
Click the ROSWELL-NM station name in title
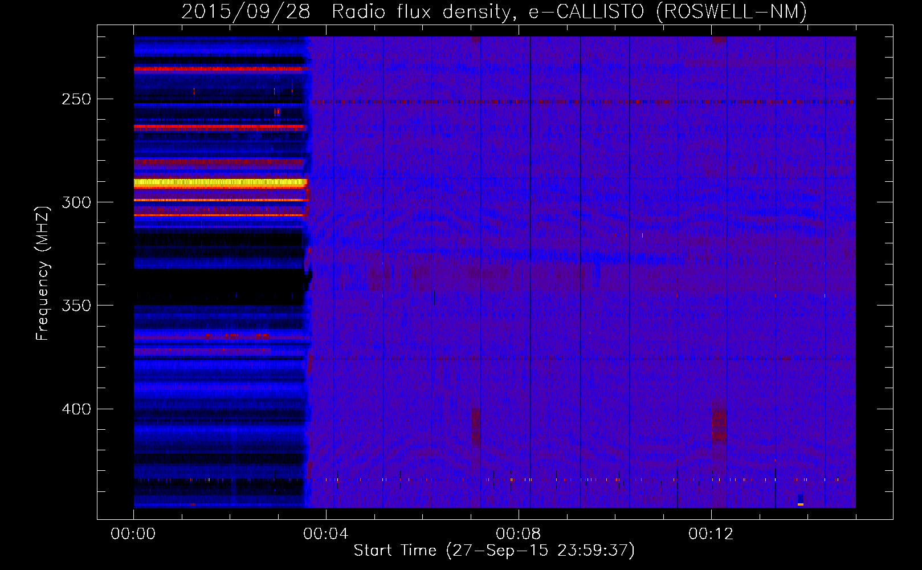tap(731, 12)
